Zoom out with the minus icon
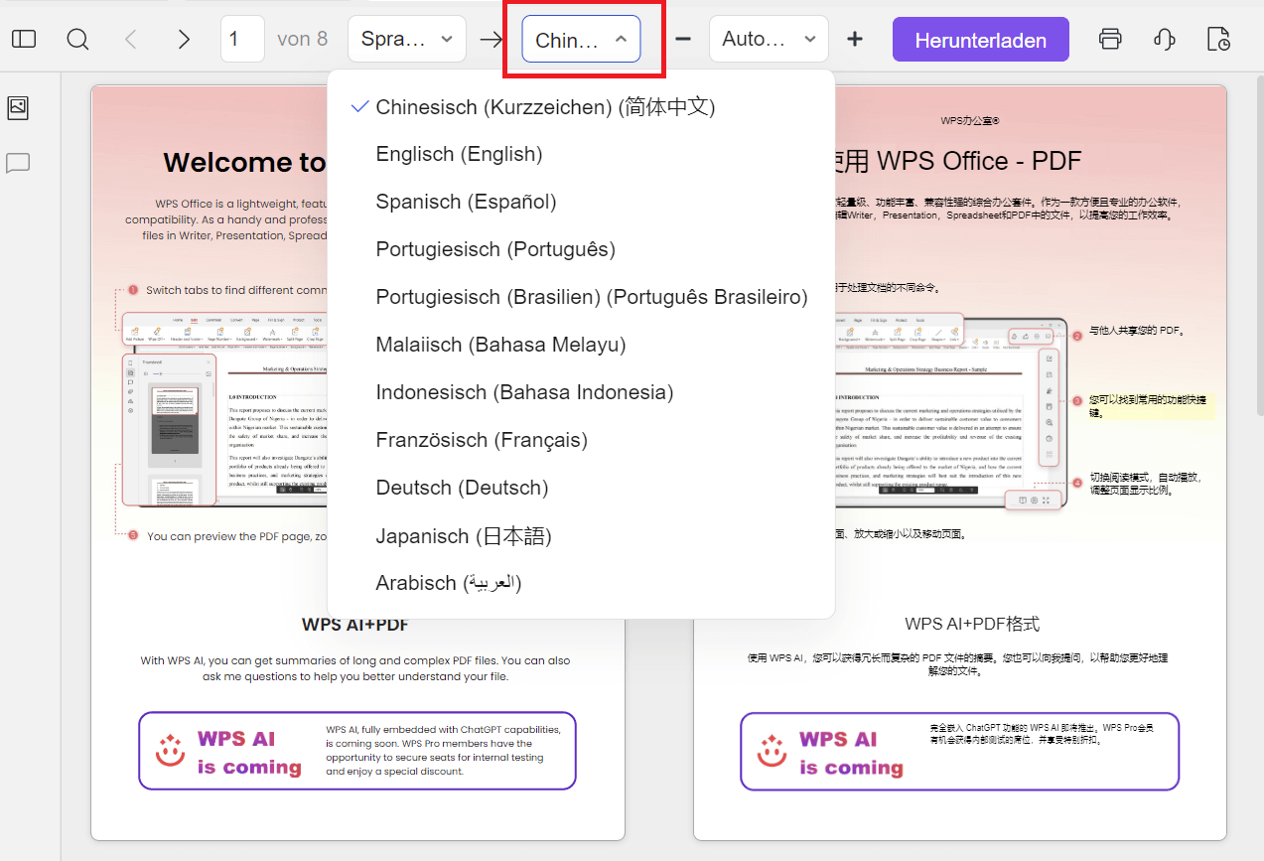1264x861 pixels. click(x=683, y=39)
